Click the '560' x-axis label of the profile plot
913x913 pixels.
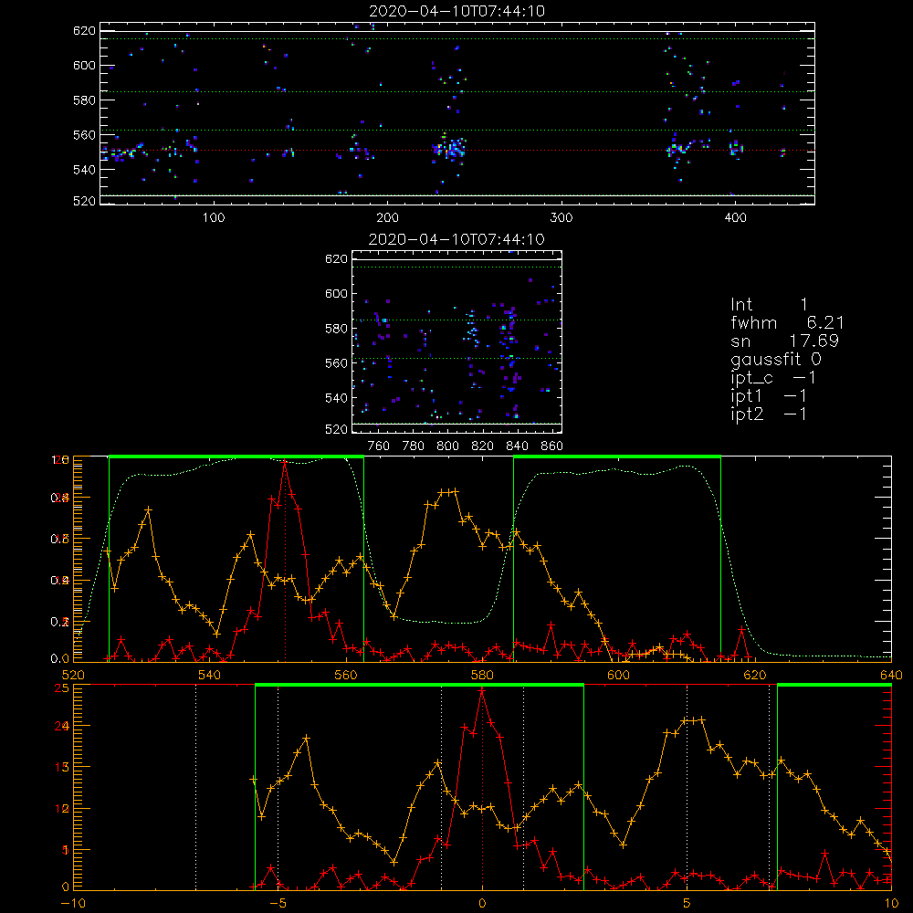tap(346, 675)
